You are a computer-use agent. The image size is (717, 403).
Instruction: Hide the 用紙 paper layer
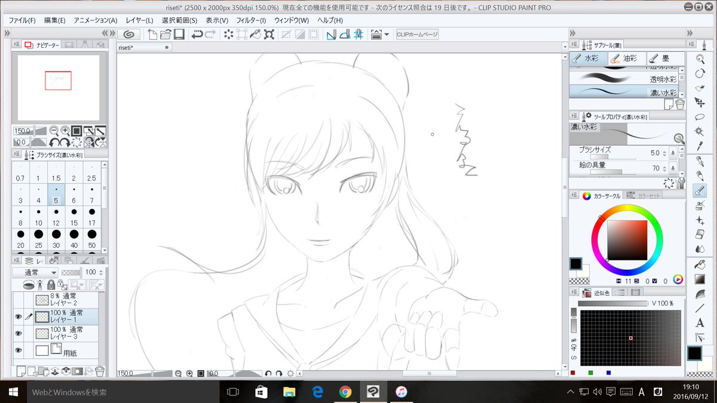click(x=18, y=350)
